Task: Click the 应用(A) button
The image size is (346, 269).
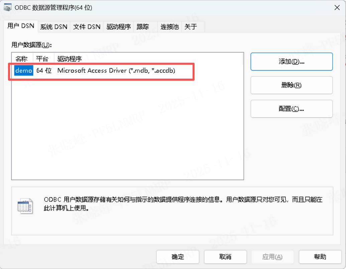Action: click(272, 257)
